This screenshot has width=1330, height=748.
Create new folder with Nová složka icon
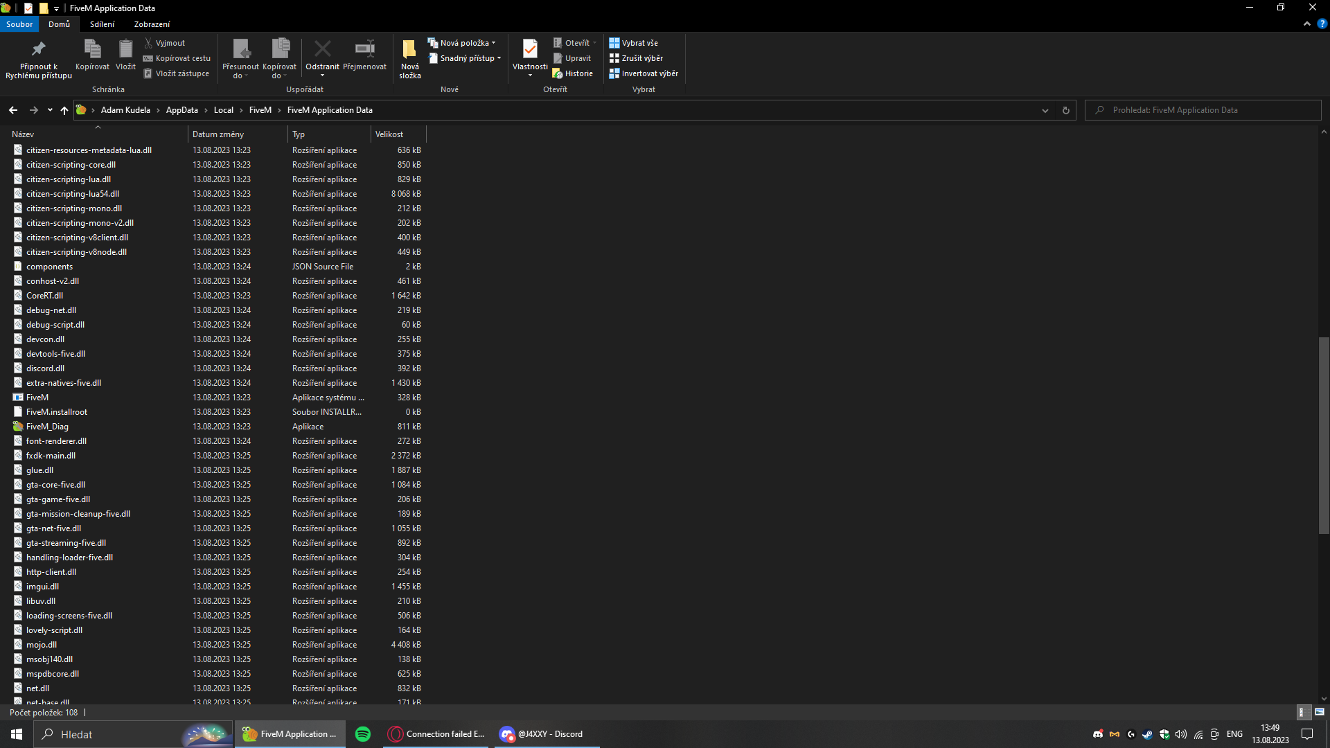point(409,49)
